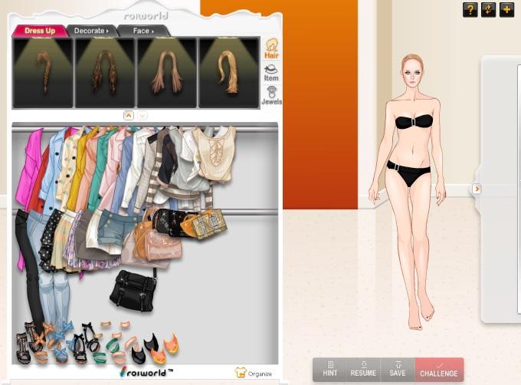Open the Face tab

(143, 31)
